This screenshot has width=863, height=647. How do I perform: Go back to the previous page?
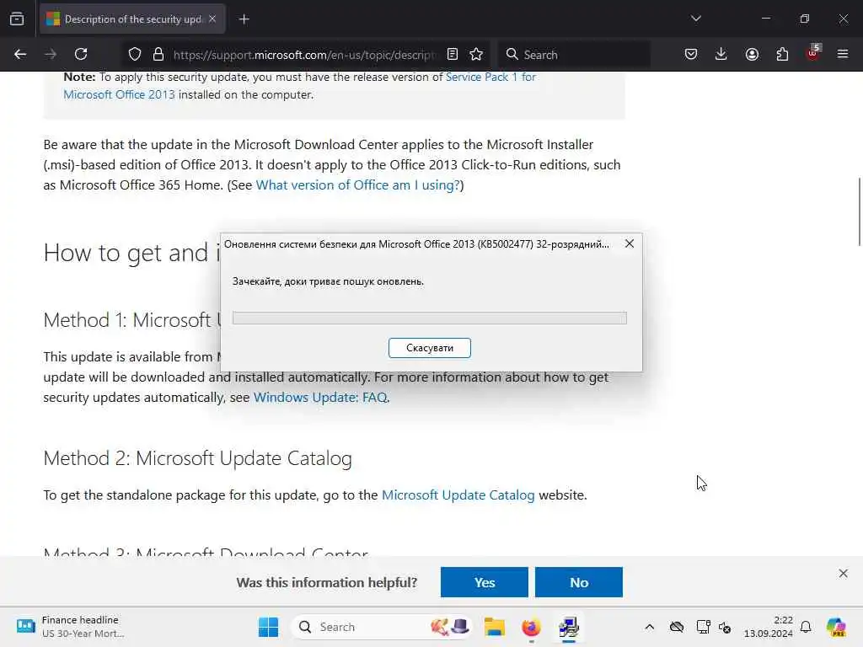click(20, 54)
